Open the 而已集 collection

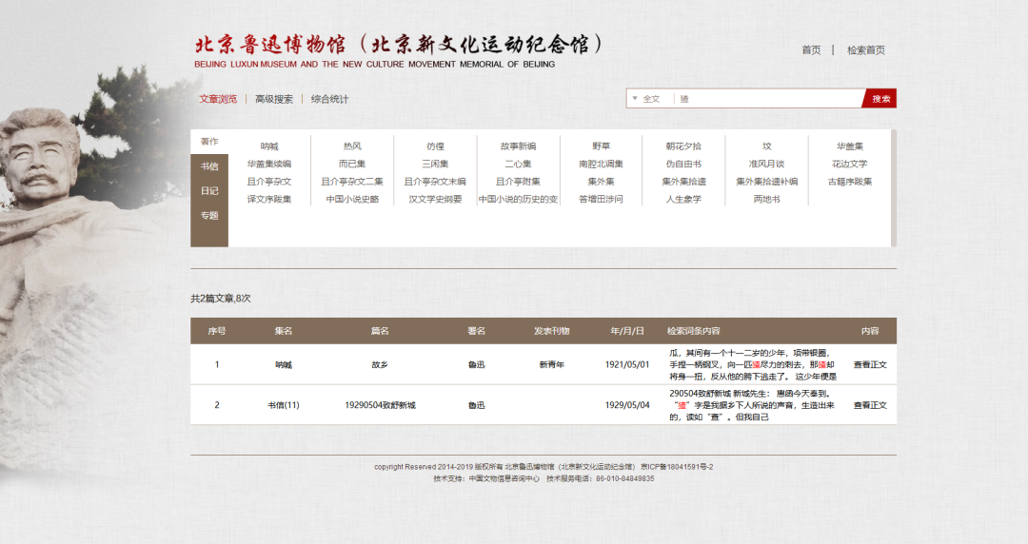pyautogui.click(x=352, y=164)
